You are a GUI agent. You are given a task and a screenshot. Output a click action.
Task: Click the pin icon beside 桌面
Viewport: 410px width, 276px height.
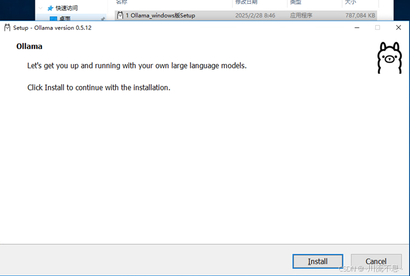tap(103, 19)
